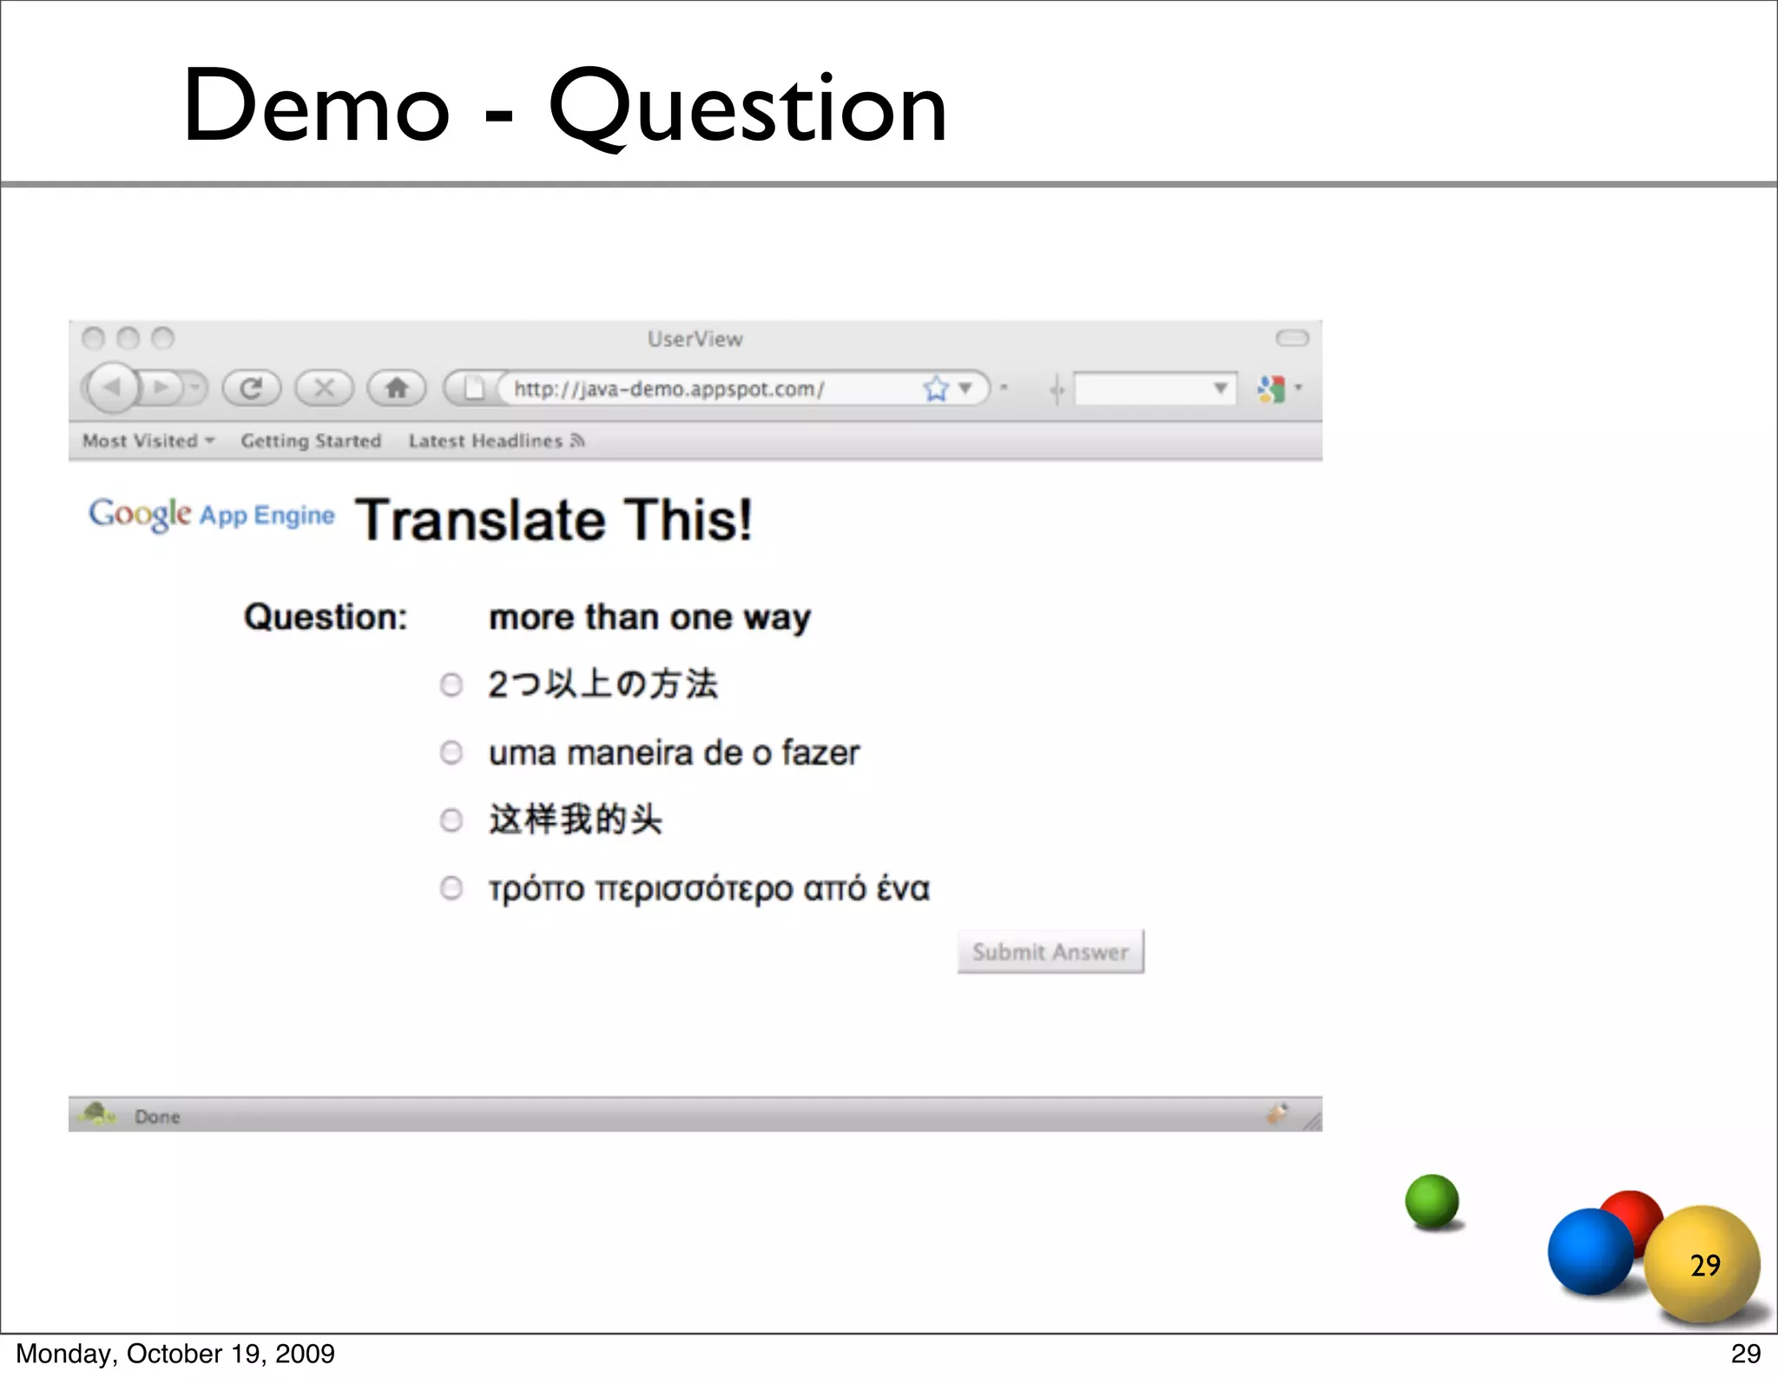This screenshot has height=1378, width=1778.
Task: Click the 'more than one way' question text
Action: 650,617
